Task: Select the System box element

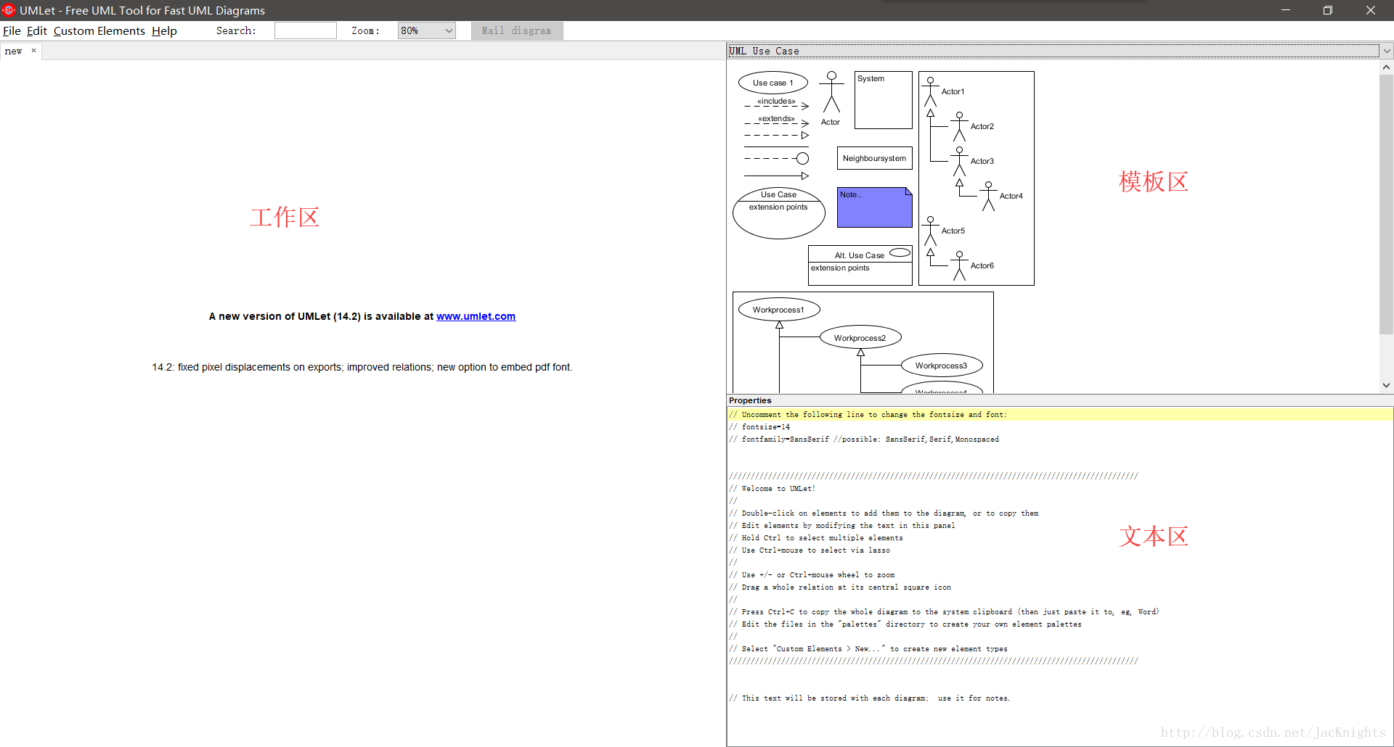Action: click(884, 100)
